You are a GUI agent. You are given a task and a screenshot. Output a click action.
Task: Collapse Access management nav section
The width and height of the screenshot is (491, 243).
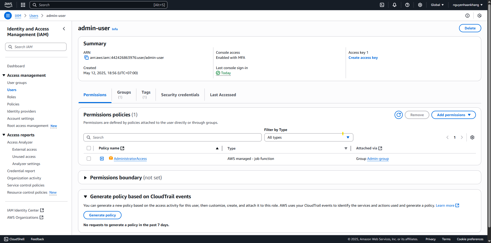click(x=4, y=75)
